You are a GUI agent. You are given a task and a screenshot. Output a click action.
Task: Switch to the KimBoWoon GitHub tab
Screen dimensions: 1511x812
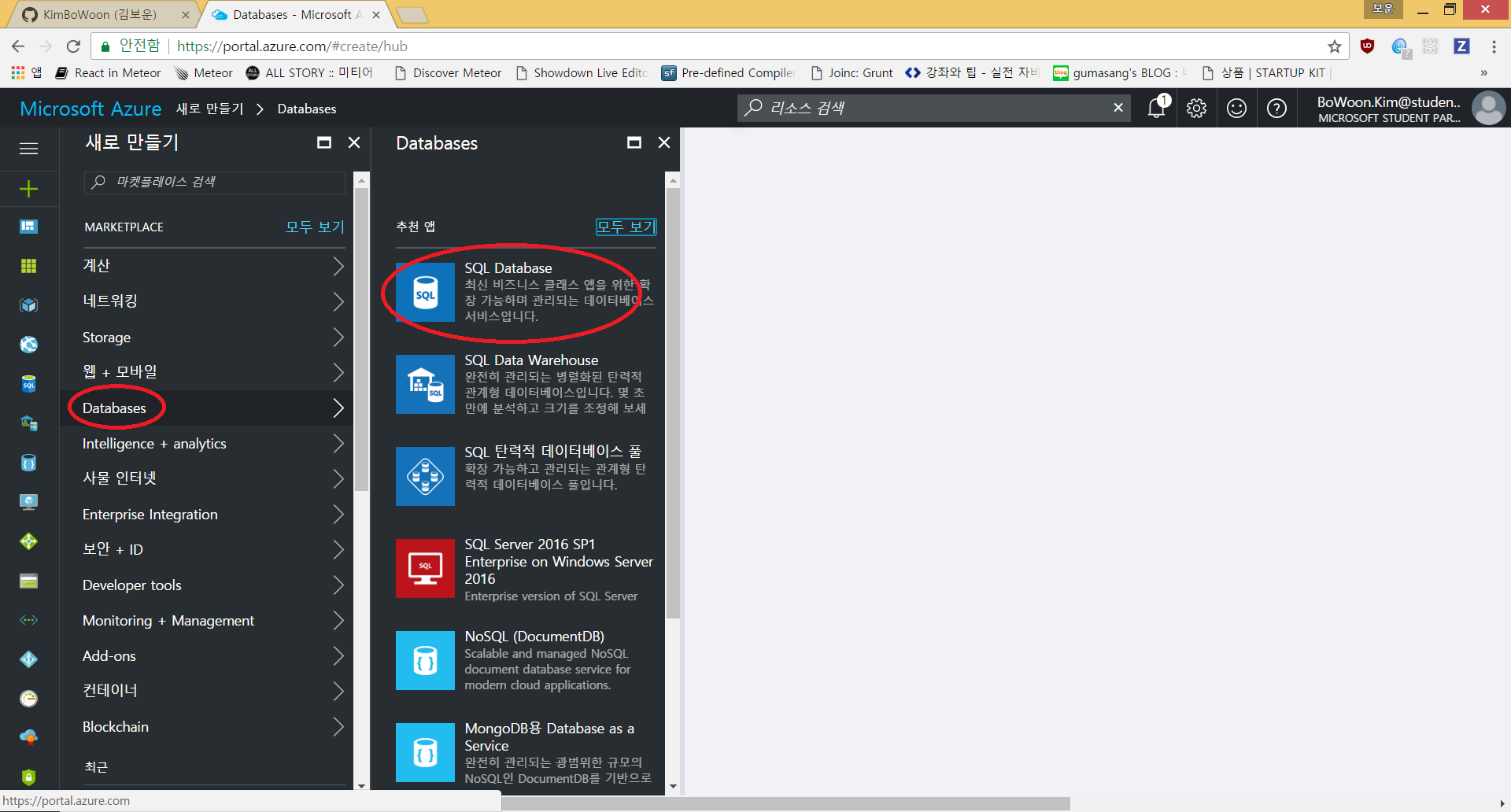click(100, 14)
